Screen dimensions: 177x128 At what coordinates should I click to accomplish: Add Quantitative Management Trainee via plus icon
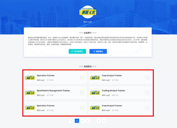click(x=82, y=93)
